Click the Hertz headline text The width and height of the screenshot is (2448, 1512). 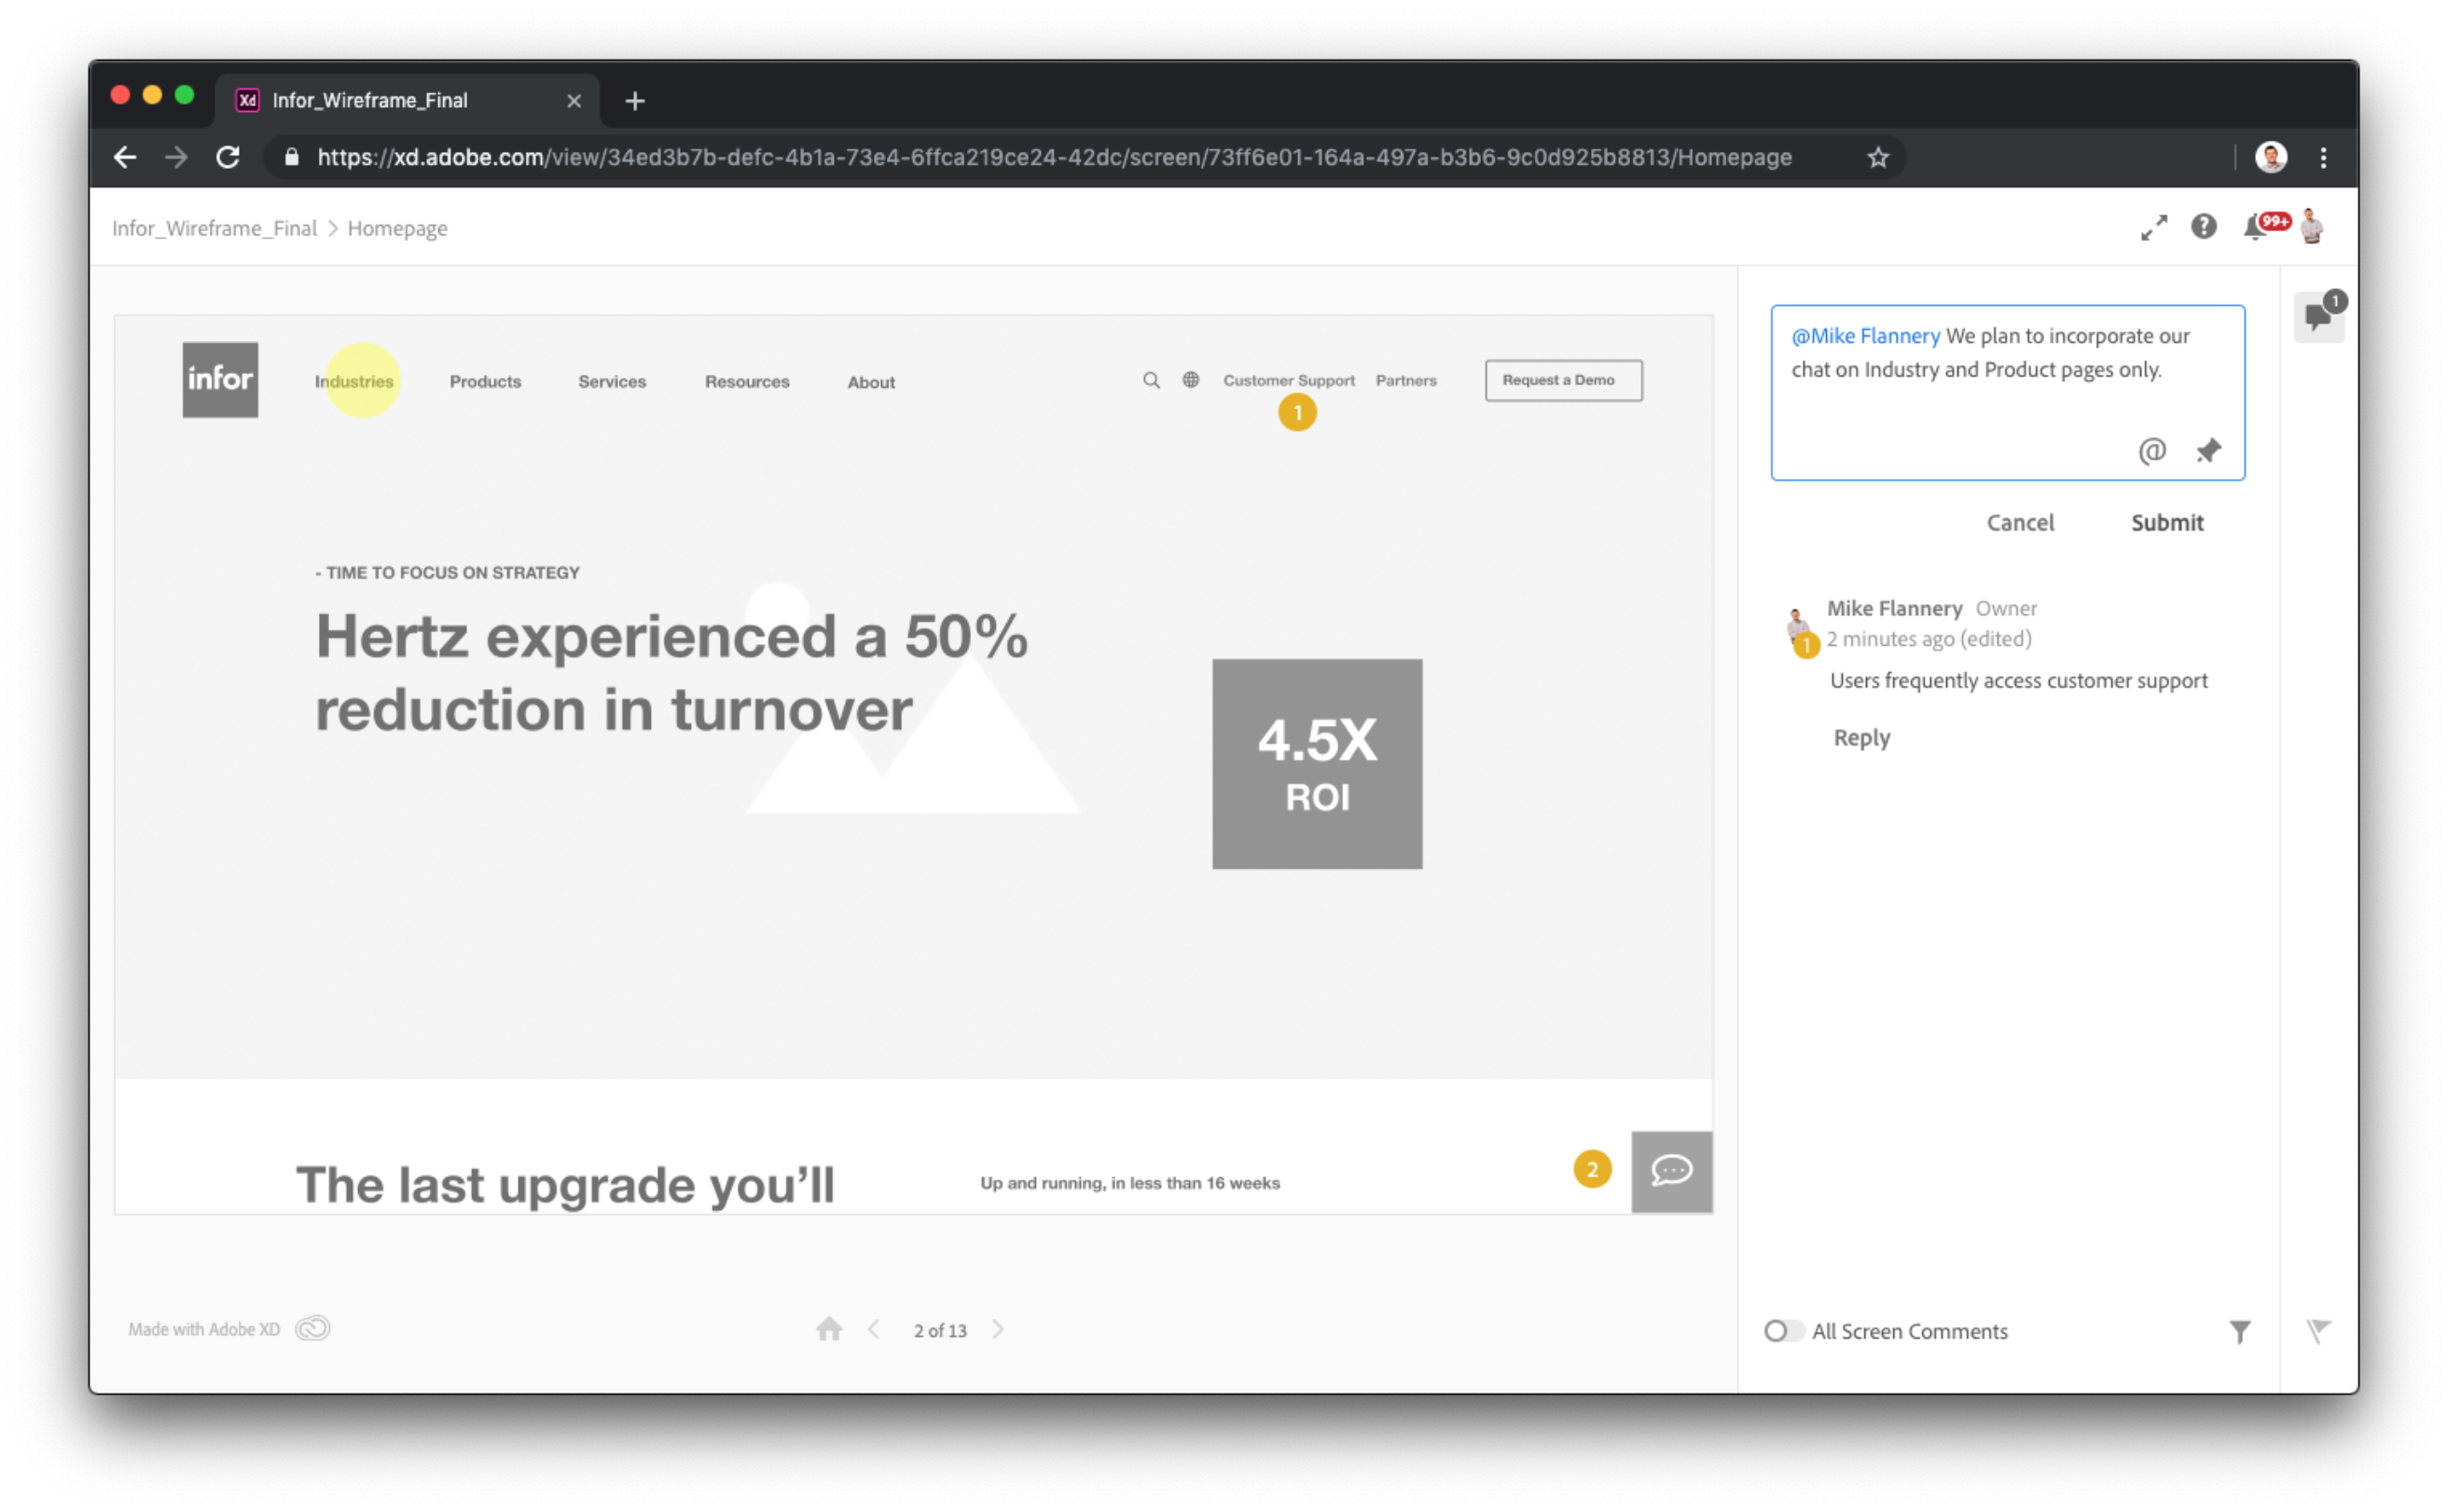click(671, 672)
